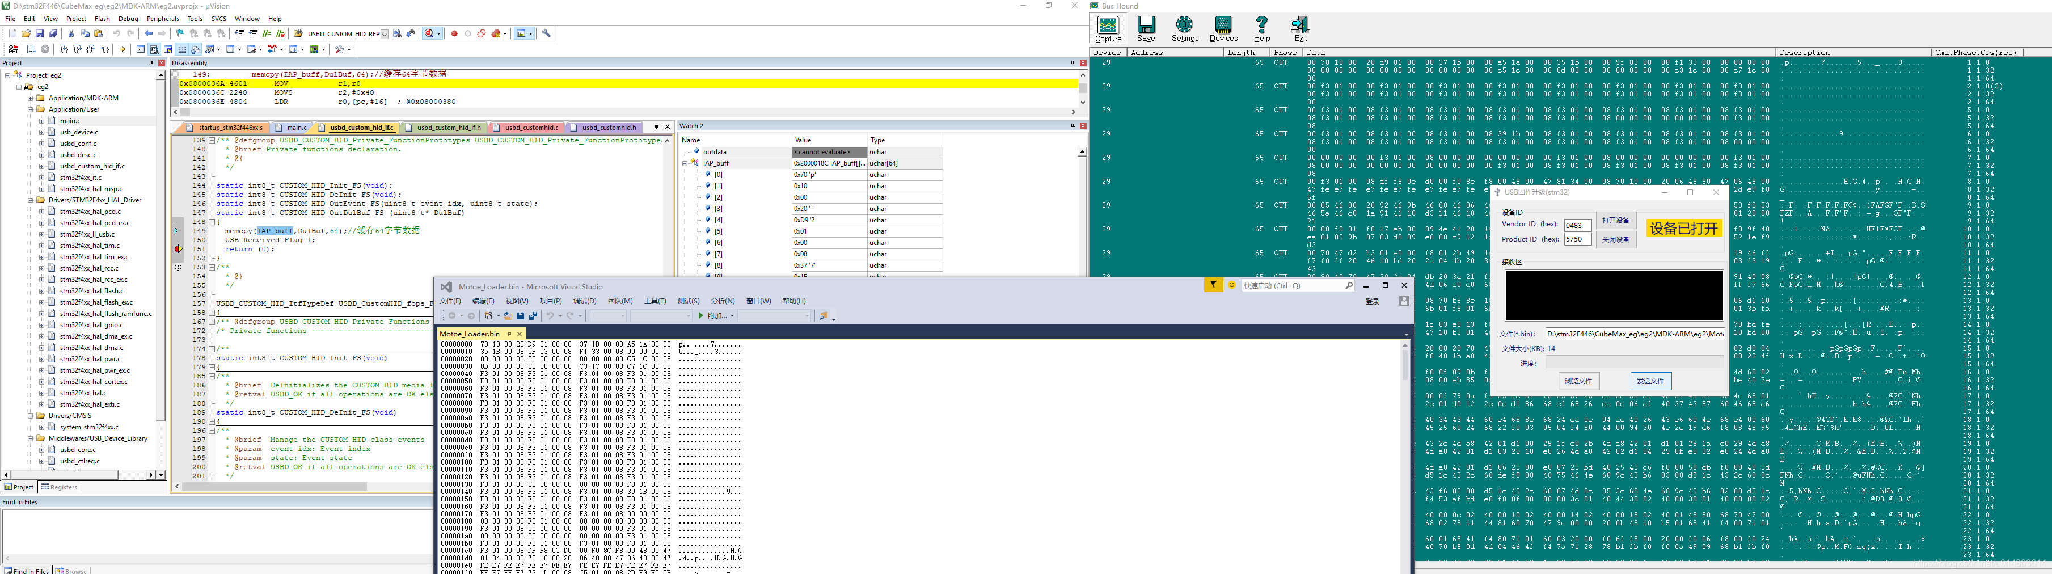Click the Visual Studio quick launch search box
This screenshot has width=2052, height=574.
(1298, 285)
